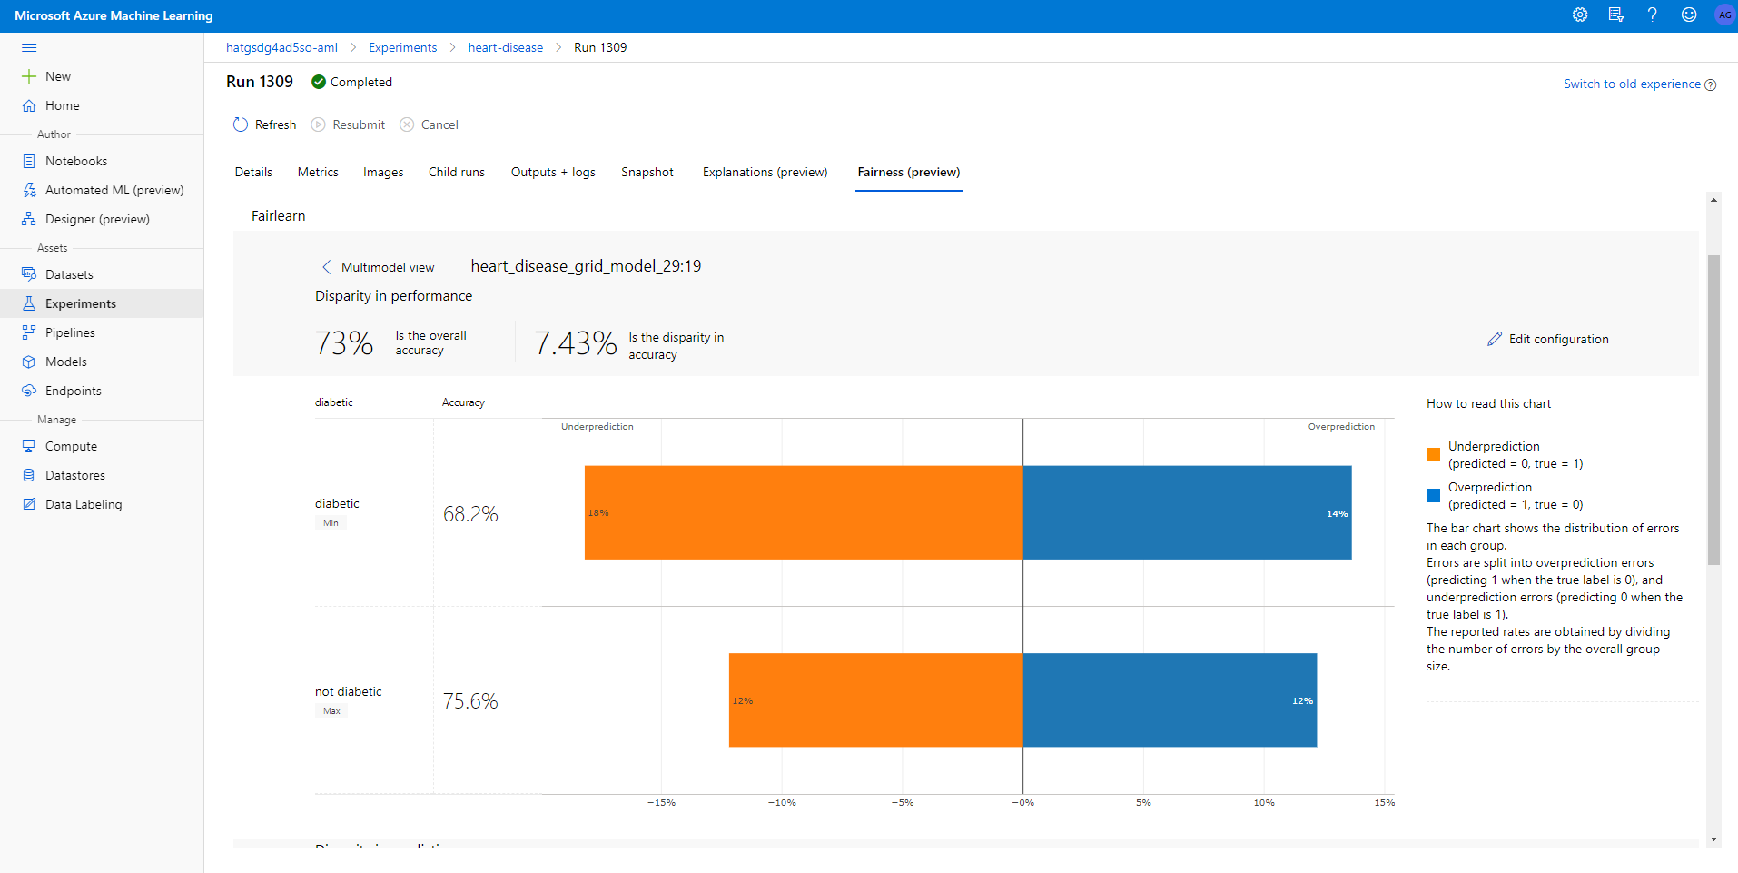The image size is (1738, 873).
Task: Open Notebooks icon in sidebar
Action: coord(29,161)
